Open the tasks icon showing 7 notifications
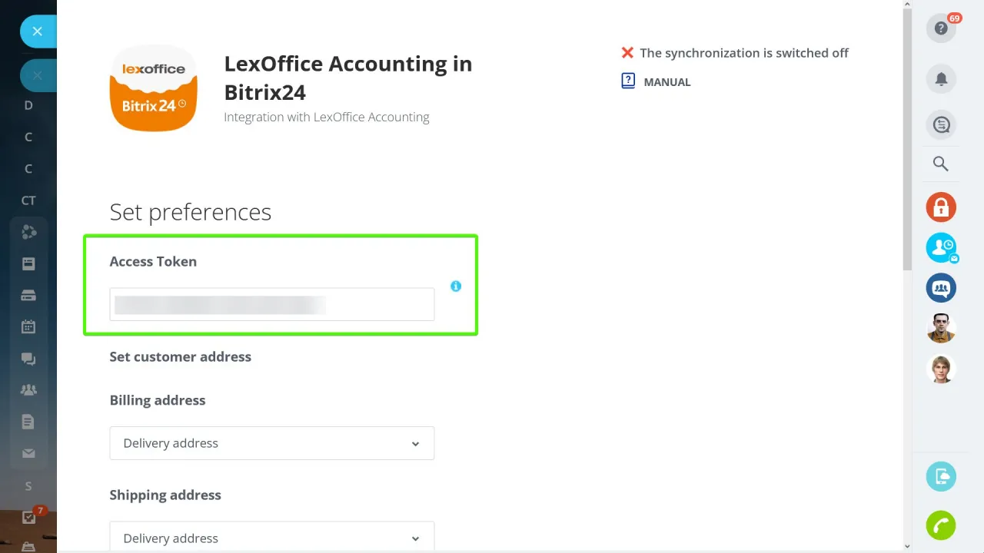The image size is (984, 553). click(x=28, y=518)
